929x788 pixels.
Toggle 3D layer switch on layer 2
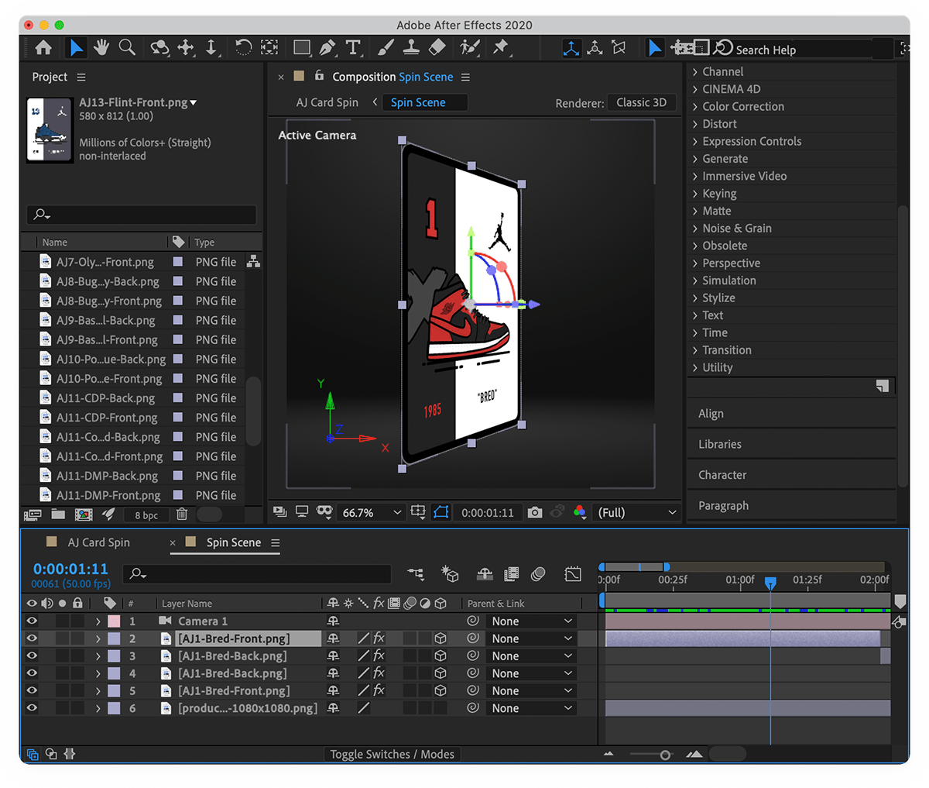tap(441, 638)
